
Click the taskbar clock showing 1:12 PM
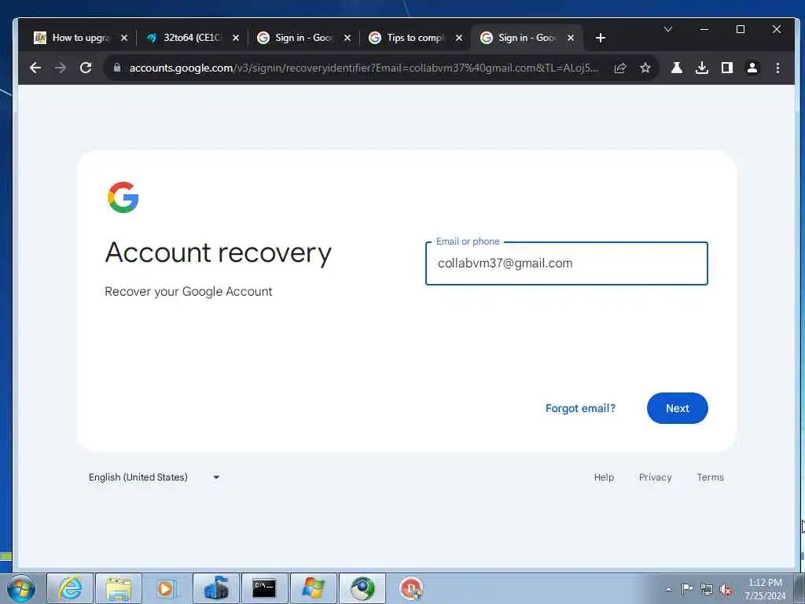coord(765,588)
